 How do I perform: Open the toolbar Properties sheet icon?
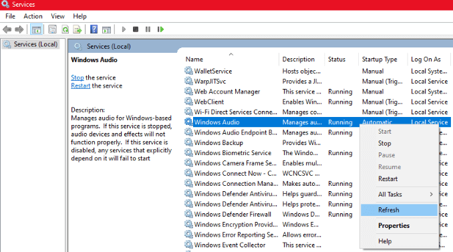[52, 29]
